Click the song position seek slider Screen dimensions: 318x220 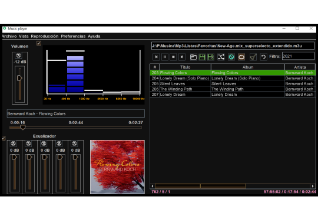(x=75, y=128)
